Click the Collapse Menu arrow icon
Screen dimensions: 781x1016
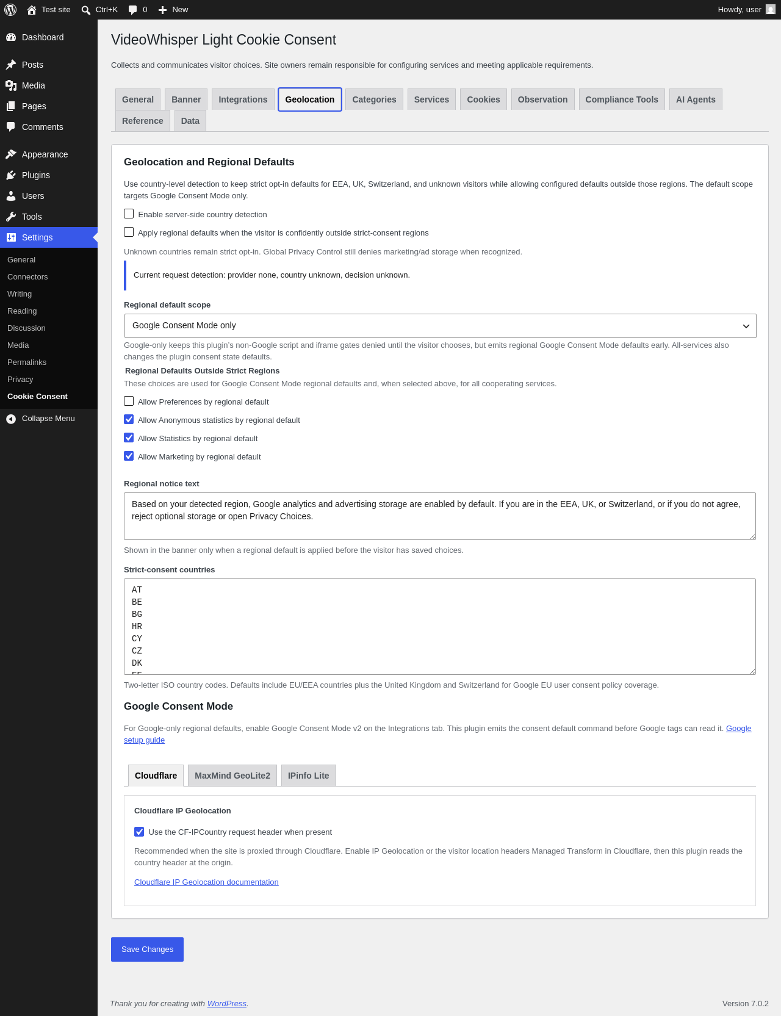[11, 419]
